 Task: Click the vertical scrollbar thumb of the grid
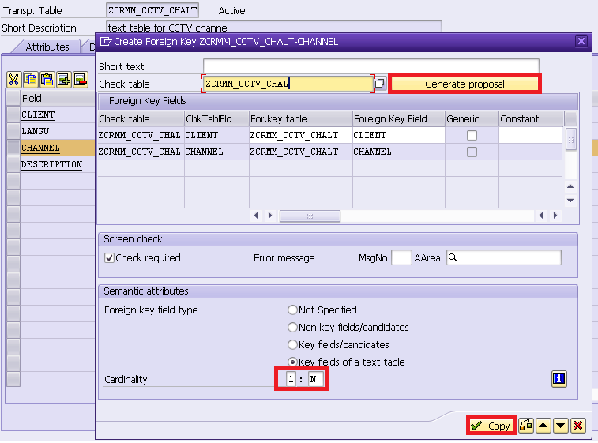coord(570,140)
